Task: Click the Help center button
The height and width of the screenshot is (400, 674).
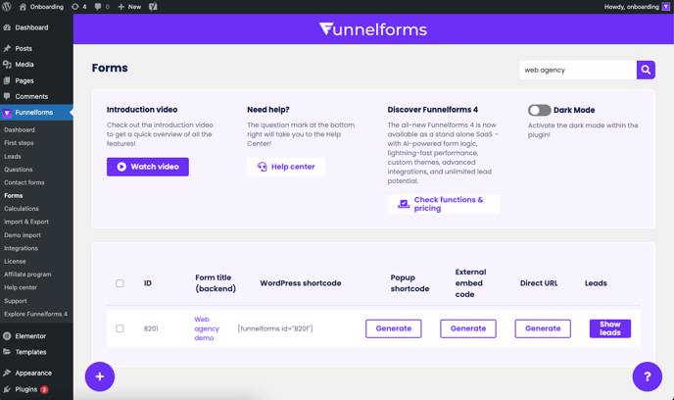Action: click(x=286, y=167)
